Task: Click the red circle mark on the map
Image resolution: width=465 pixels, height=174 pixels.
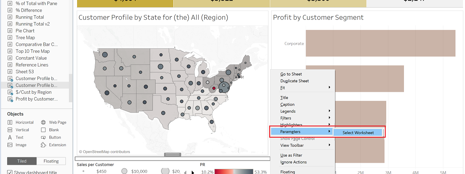Action: pos(214,88)
